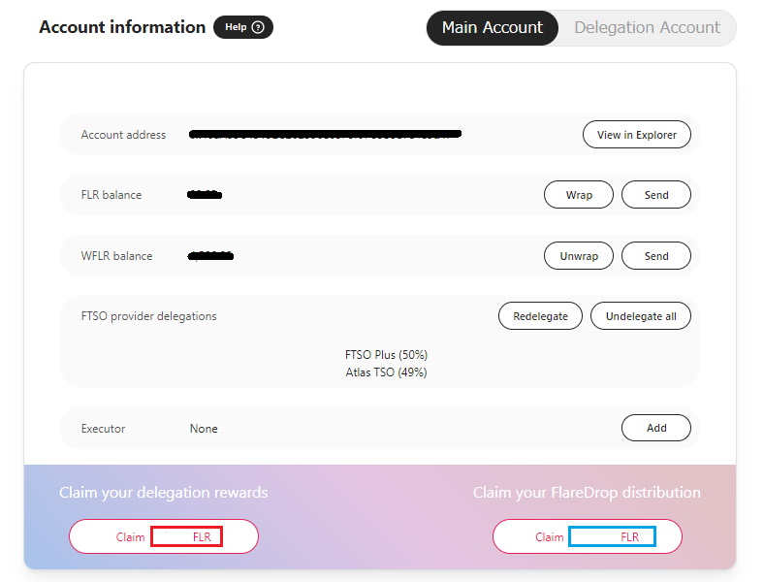Add an executor with the Add button
This screenshot has height=582, width=764.
click(656, 428)
